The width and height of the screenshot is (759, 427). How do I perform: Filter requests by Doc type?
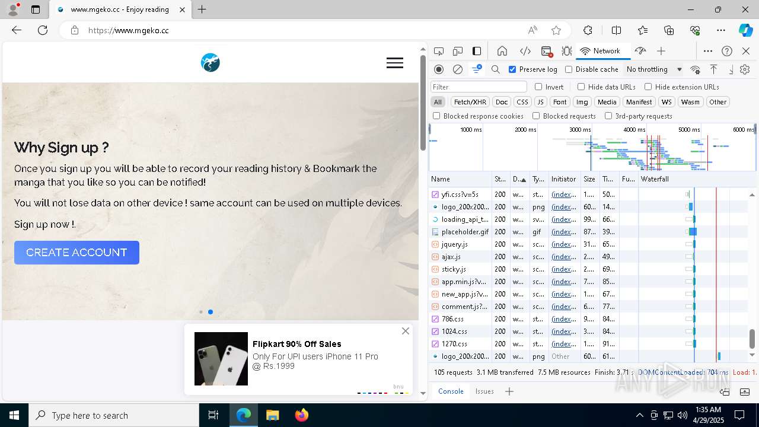pyautogui.click(x=502, y=102)
